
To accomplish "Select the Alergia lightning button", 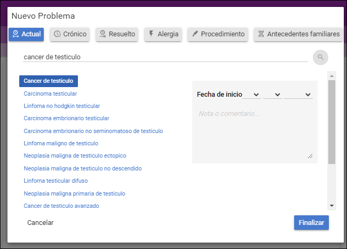I will [163, 34].
